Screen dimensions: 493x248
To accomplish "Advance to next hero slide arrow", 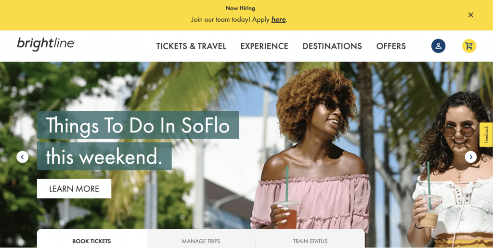I will click(470, 157).
